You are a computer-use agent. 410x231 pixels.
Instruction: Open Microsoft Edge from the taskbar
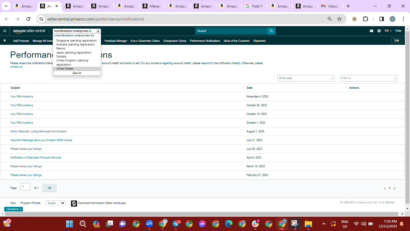click(229, 224)
